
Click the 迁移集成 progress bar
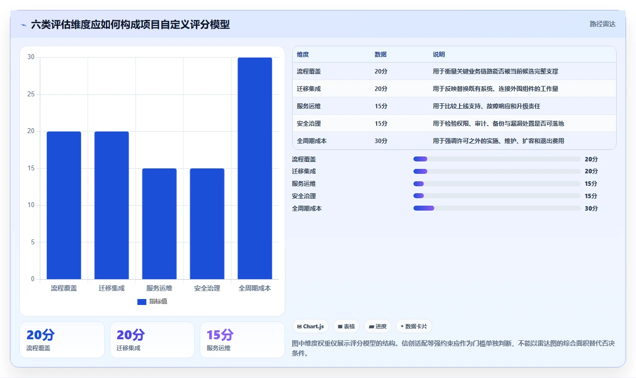coord(497,171)
